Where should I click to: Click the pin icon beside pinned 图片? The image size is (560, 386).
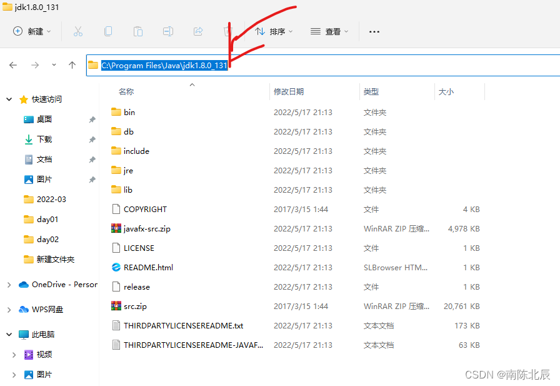92,180
